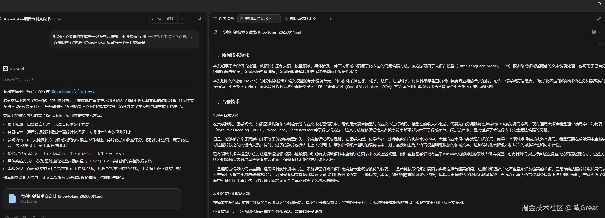
Task: Open the chat title three-dot more menu
Action: click(67, 19)
